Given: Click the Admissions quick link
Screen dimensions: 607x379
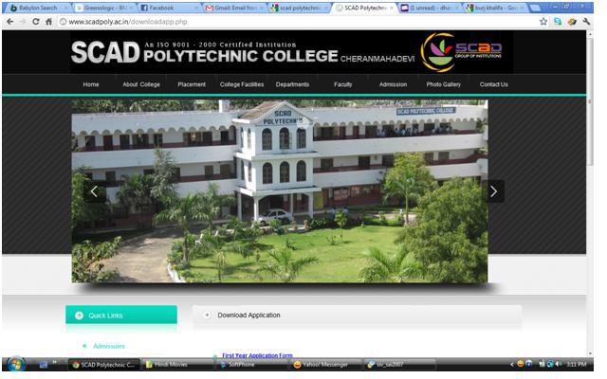Looking at the screenshot, I should [109, 346].
